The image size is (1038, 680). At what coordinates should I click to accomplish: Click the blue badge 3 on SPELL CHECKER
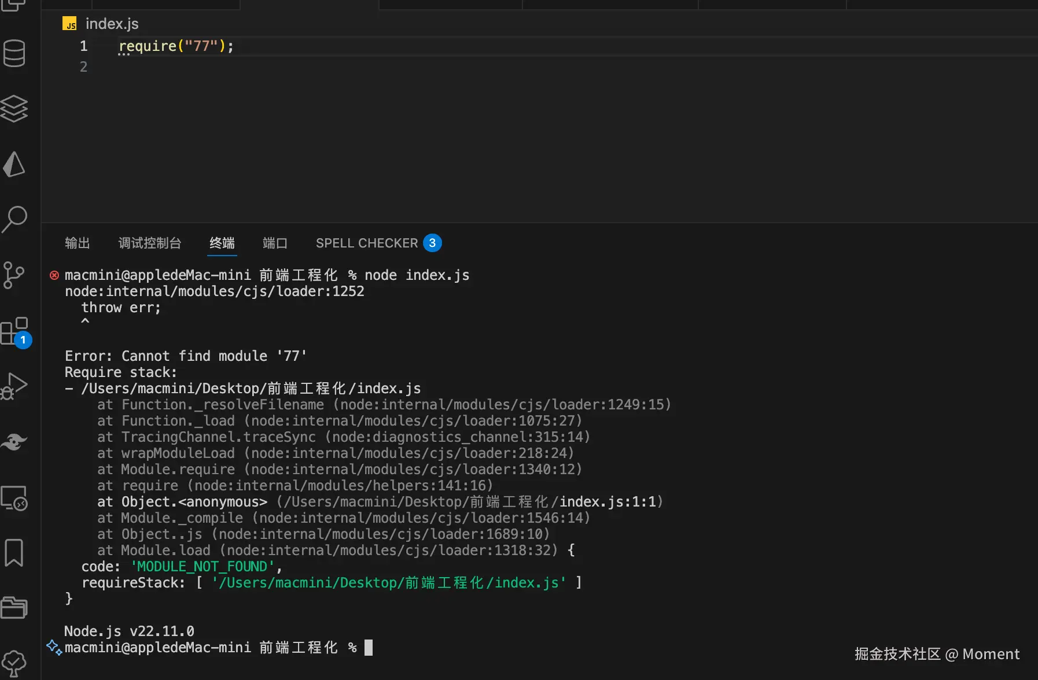coord(432,243)
